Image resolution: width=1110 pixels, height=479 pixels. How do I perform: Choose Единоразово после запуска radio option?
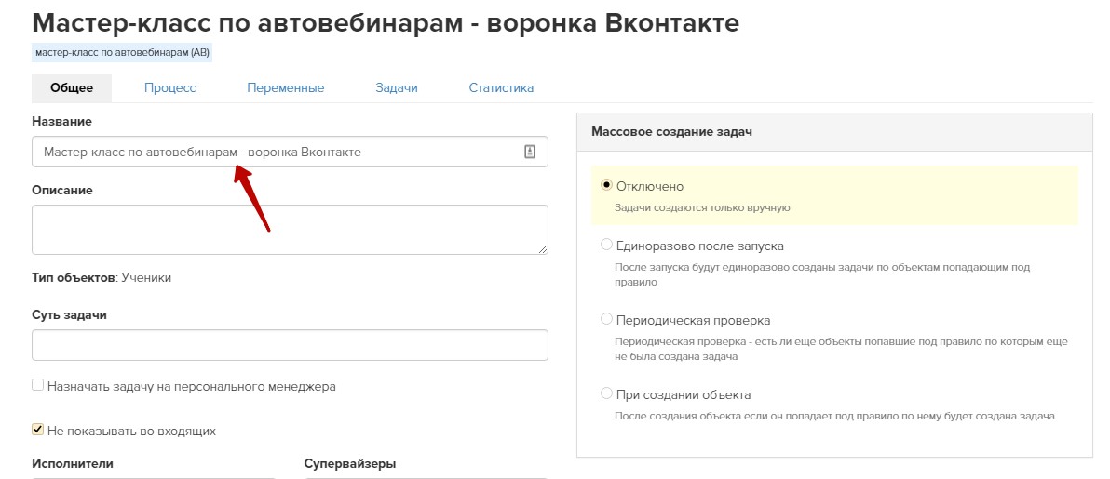click(x=607, y=246)
